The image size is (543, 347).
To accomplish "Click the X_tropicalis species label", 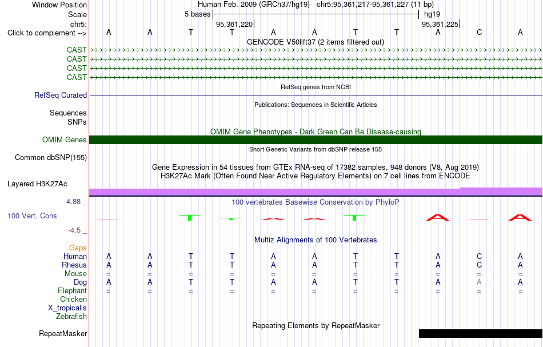I will click(67, 308).
